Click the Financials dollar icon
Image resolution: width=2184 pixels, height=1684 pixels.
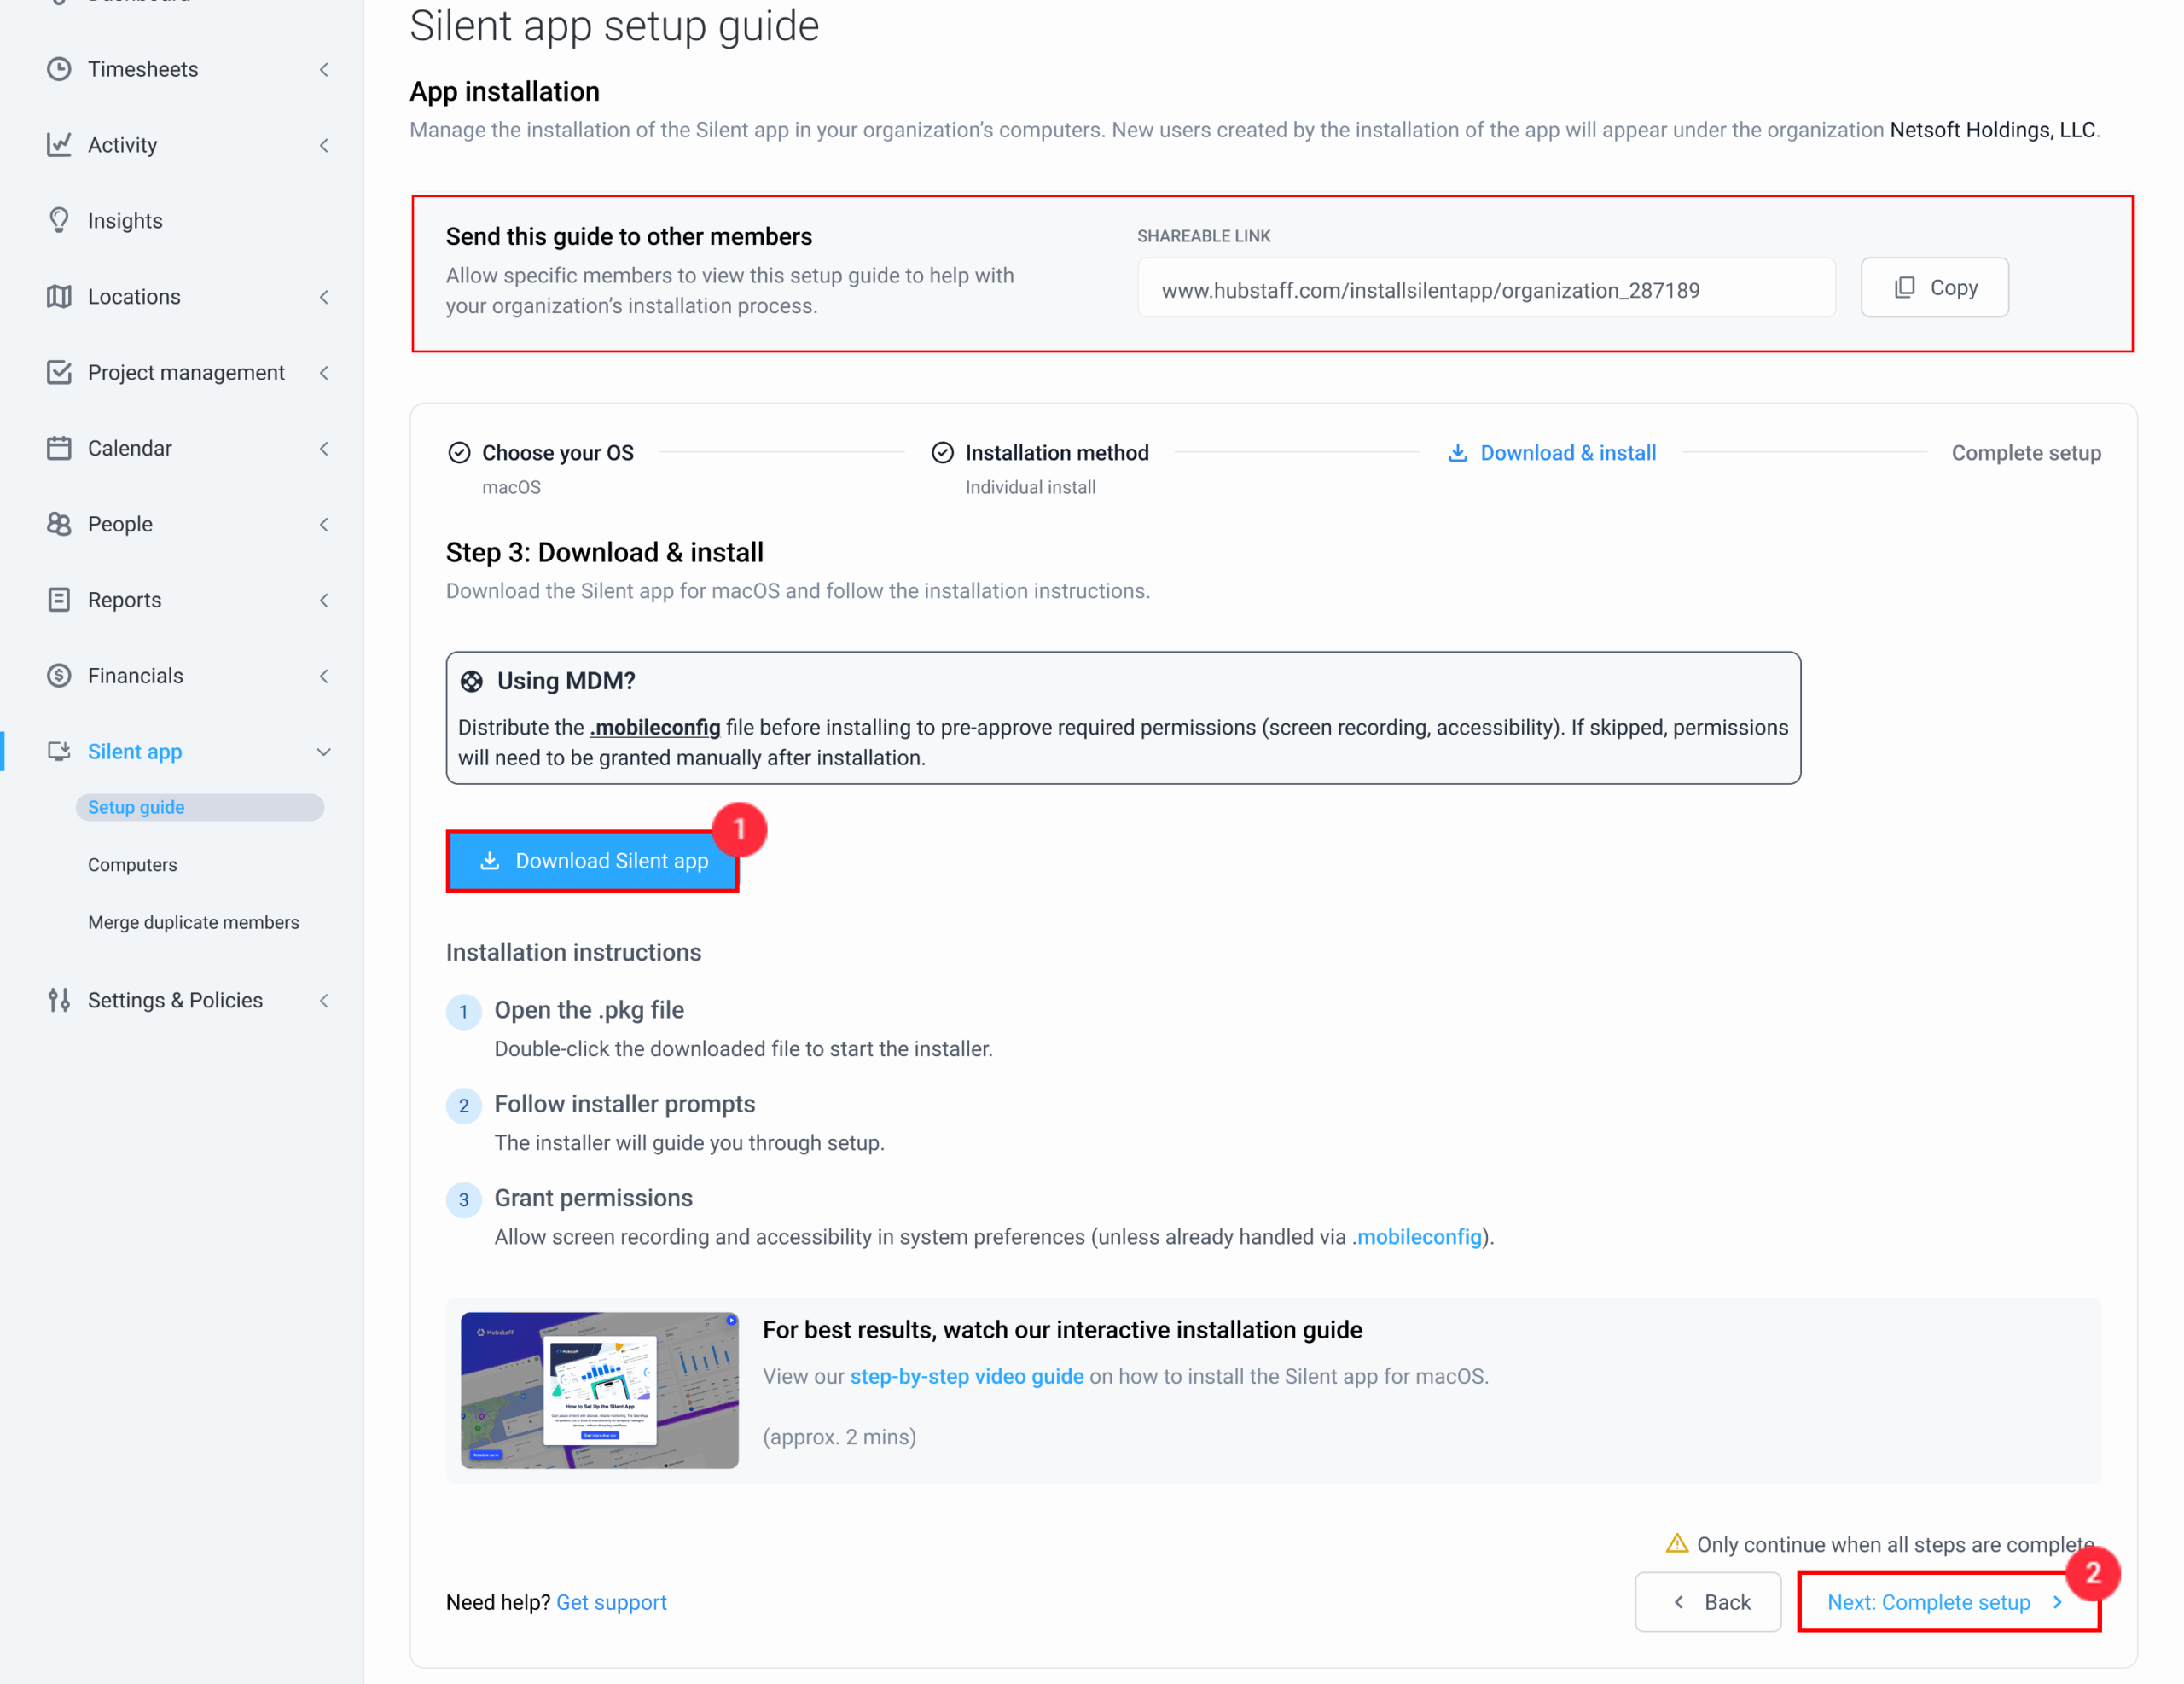[59, 676]
